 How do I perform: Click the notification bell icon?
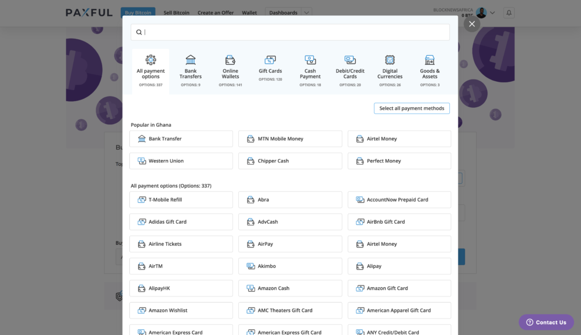click(x=509, y=12)
